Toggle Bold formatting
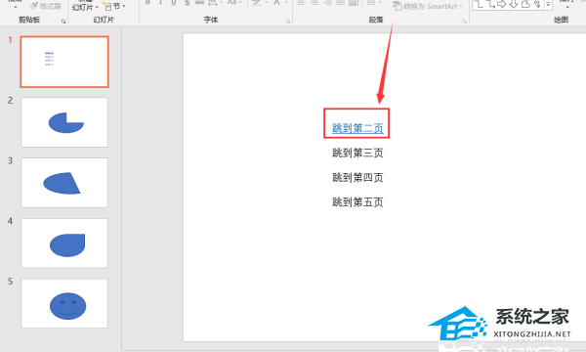This screenshot has height=352, width=586. coord(148,3)
